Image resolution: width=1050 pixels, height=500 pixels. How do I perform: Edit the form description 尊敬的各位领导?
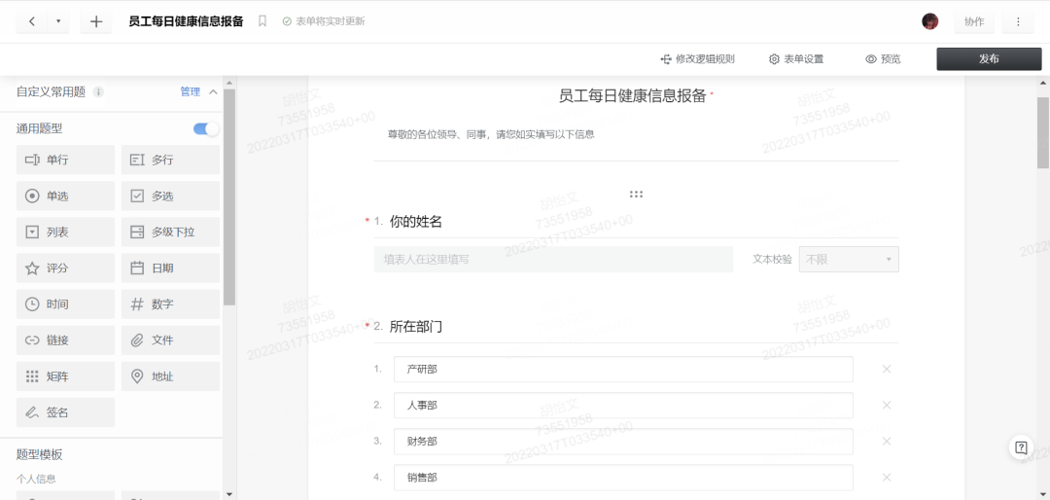point(492,134)
